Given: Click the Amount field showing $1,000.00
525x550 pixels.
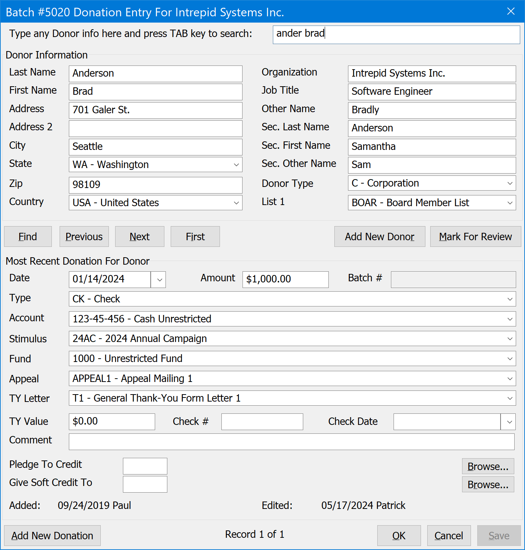Looking at the screenshot, I should (285, 279).
